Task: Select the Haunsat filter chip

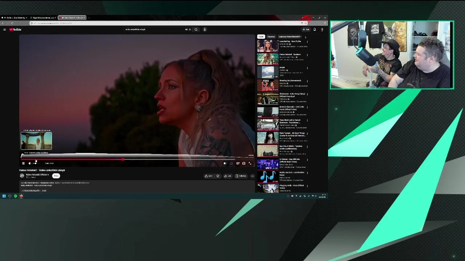Action: click(x=271, y=37)
